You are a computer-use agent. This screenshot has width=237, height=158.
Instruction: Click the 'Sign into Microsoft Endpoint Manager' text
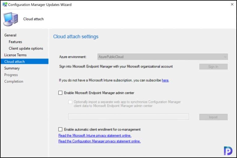116,67
